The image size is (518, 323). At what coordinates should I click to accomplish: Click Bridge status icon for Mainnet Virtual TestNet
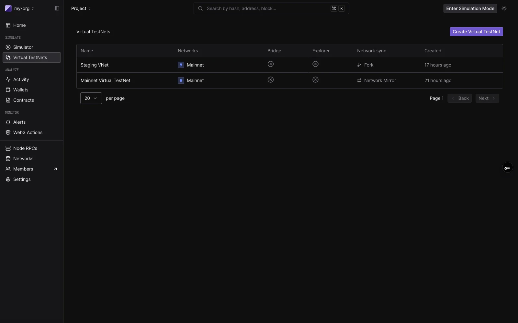coord(271,80)
